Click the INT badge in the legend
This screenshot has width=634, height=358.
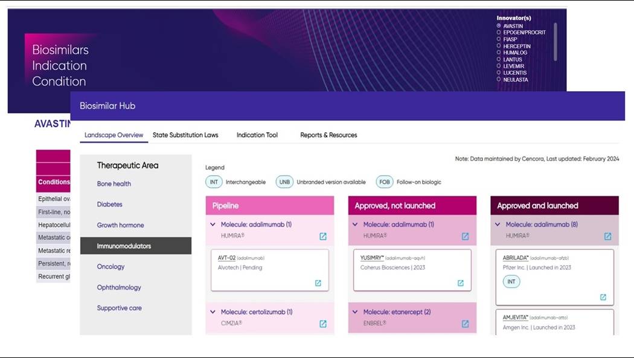coord(214,182)
